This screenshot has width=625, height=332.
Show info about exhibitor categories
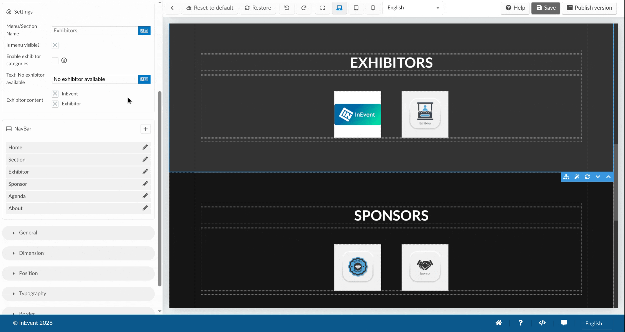[64, 60]
